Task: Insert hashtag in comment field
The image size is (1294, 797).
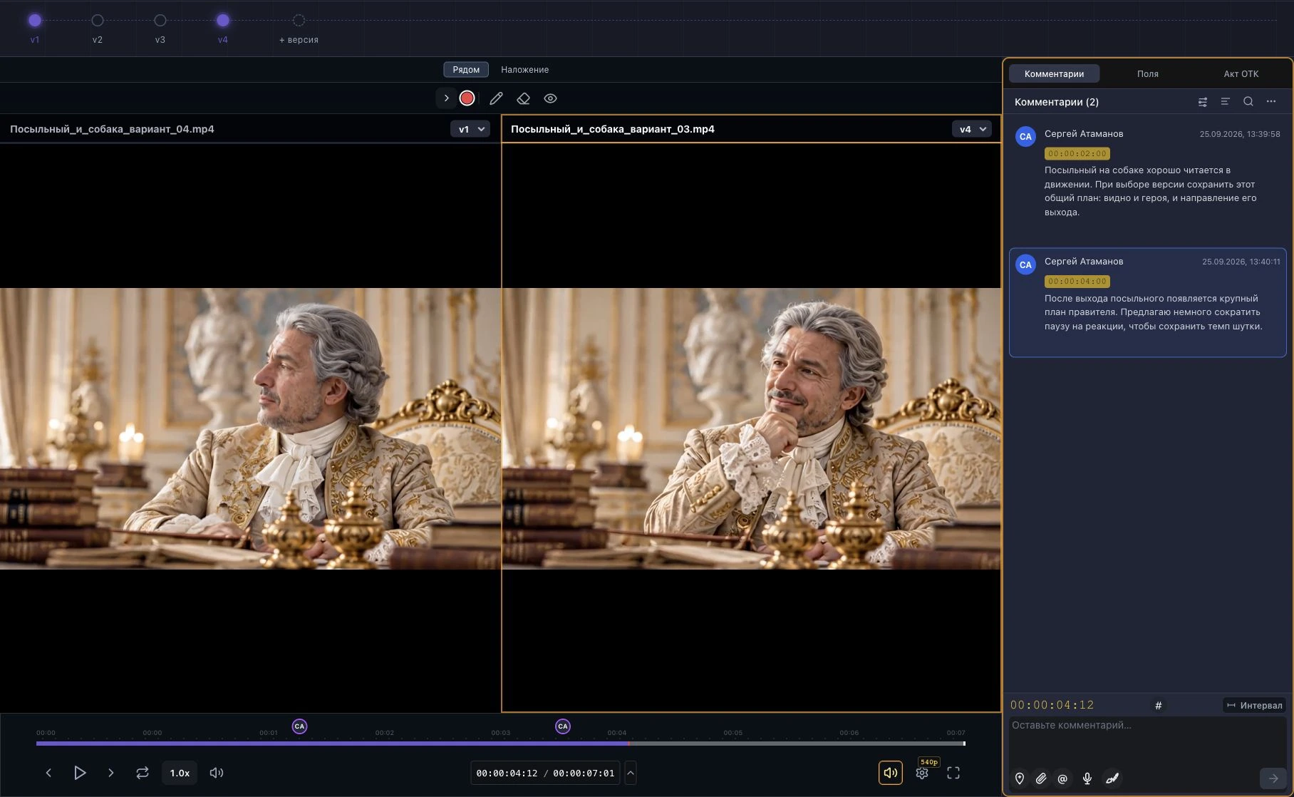Action: click(x=1159, y=706)
